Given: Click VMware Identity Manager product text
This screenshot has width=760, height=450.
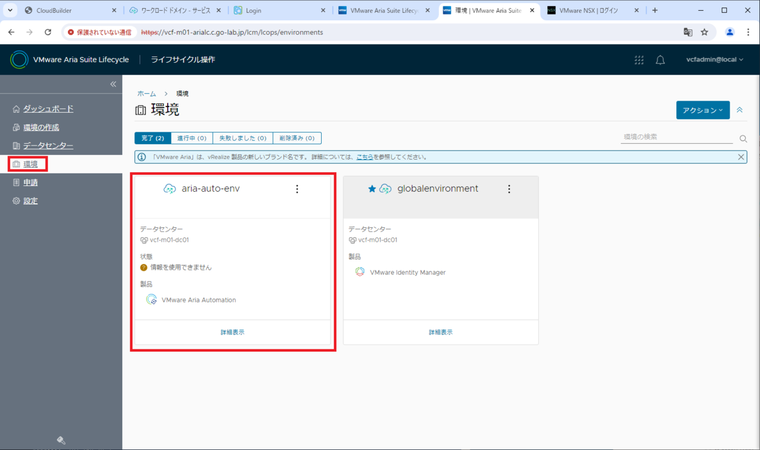Looking at the screenshot, I should (x=408, y=273).
